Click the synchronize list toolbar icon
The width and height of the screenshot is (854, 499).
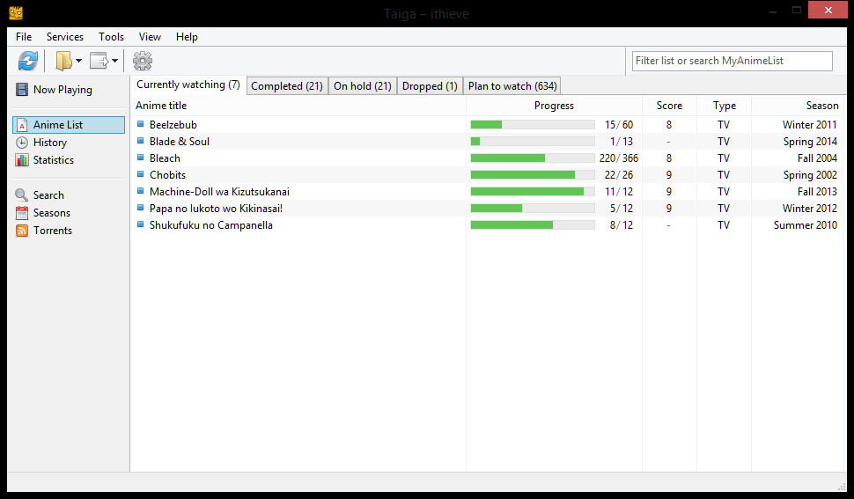(28, 61)
